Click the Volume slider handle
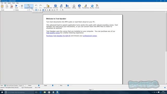Image resolution: width=167 pixels, height=94 pixels. coord(39,85)
